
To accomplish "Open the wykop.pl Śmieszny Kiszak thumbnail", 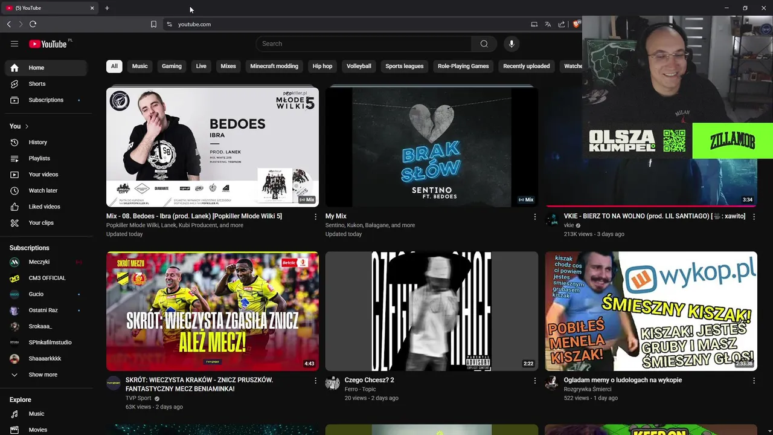I will 651,311.
